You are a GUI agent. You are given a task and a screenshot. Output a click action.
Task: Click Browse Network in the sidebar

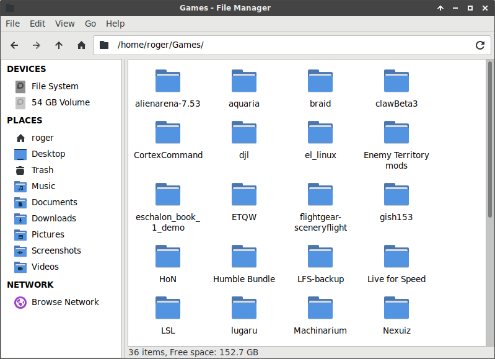pos(65,302)
